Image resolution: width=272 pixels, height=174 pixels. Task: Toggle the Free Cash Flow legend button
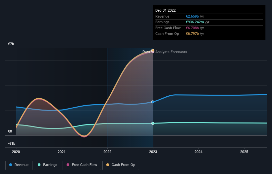point(82,165)
